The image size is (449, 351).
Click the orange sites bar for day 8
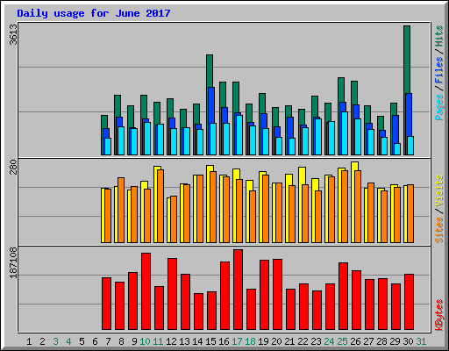121,210
